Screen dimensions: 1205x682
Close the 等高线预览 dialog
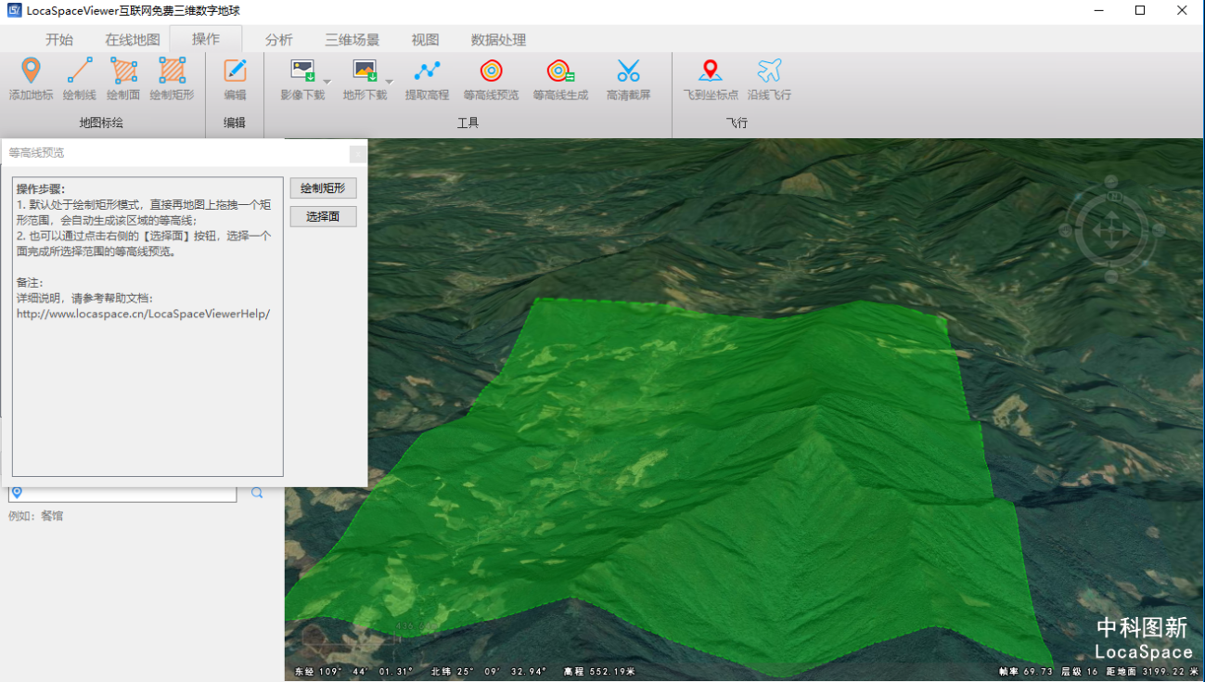358,153
